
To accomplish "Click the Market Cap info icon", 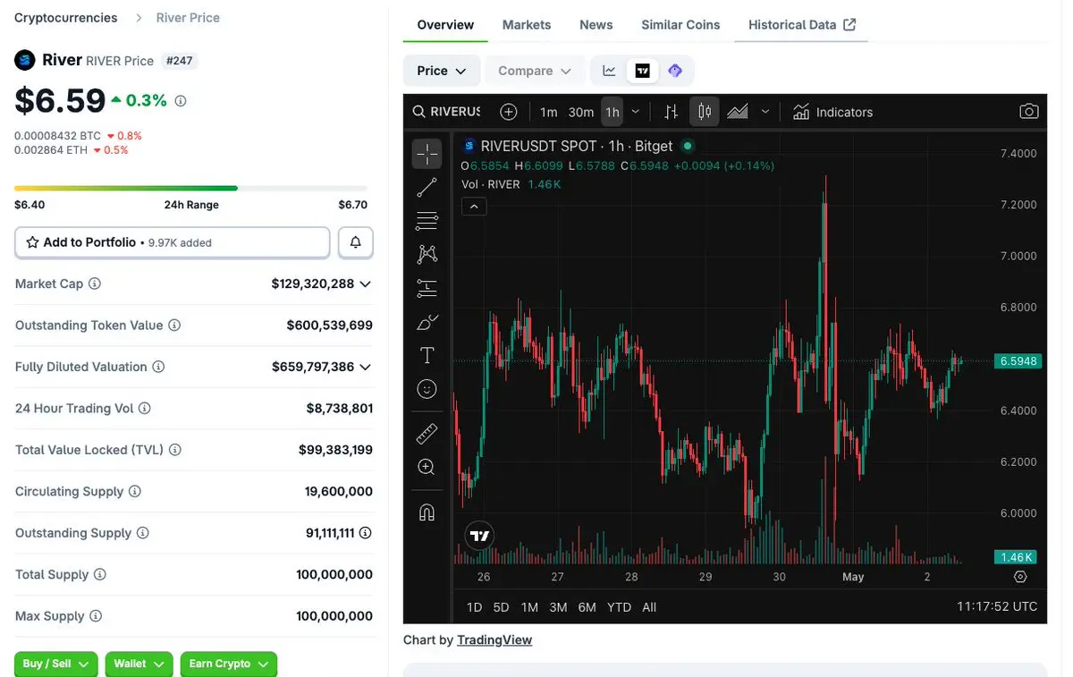I will pyautogui.click(x=95, y=283).
